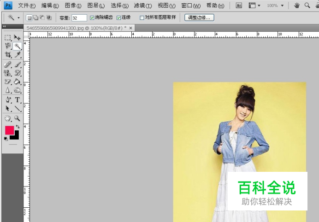Viewport: 319px width, 222px height.
Task: Select the Sponge tool
Action: [x=18, y=90]
